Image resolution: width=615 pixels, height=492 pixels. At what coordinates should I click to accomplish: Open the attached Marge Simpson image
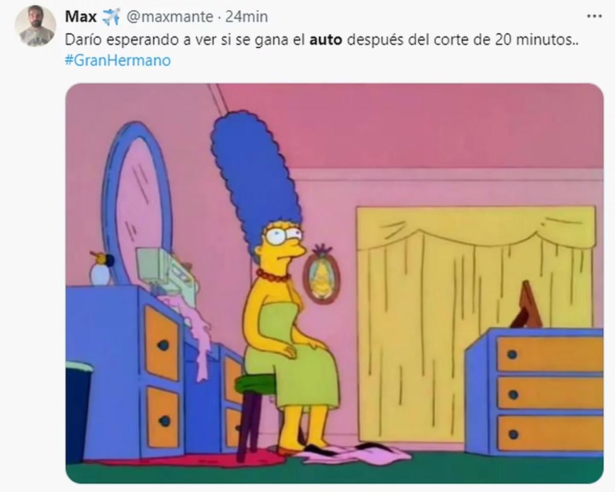tap(334, 283)
